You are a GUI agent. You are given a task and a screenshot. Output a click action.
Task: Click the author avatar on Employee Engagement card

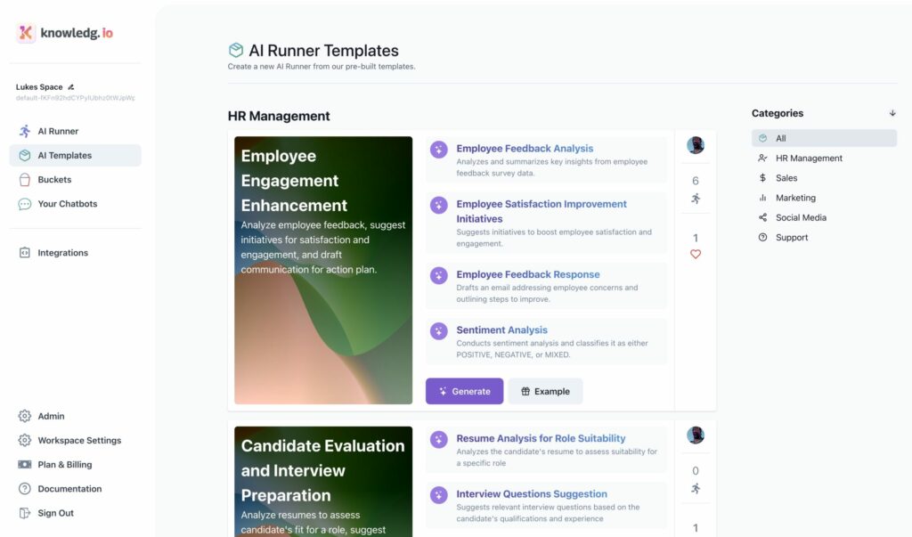coord(696,145)
